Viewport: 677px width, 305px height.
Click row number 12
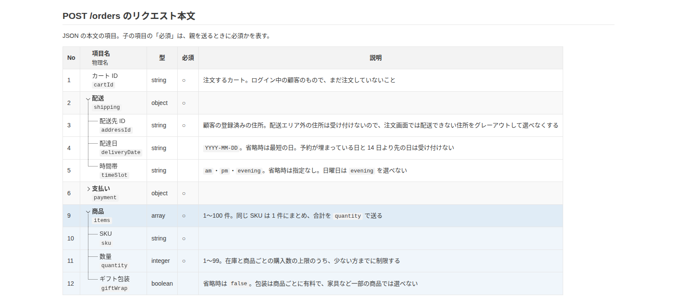tap(71, 283)
